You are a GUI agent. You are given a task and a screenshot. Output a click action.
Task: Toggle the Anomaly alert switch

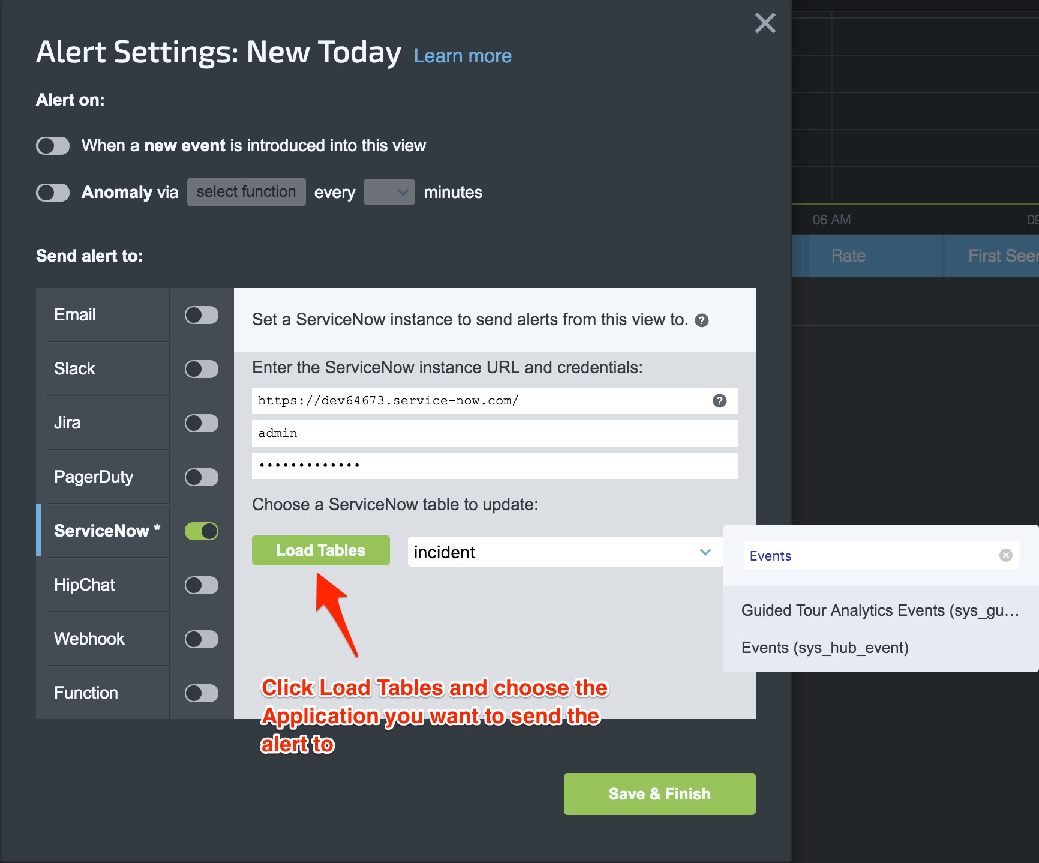coord(53,192)
